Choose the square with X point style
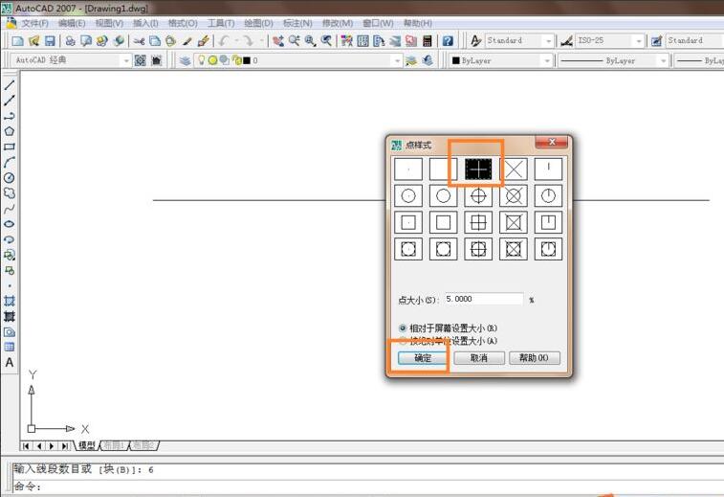The height and width of the screenshot is (497, 724). [x=514, y=223]
